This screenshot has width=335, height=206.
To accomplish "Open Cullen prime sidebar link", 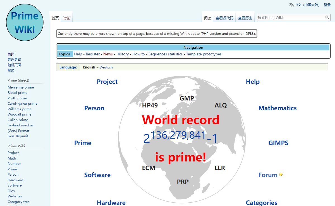I will coord(18,120).
